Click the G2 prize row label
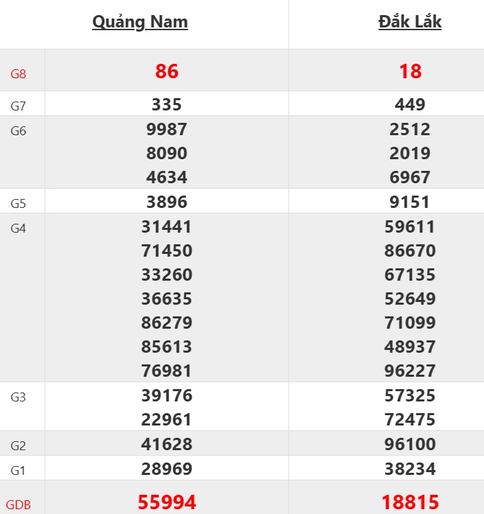Viewport: 484px width, 514px height. click(x=19, y=446)
